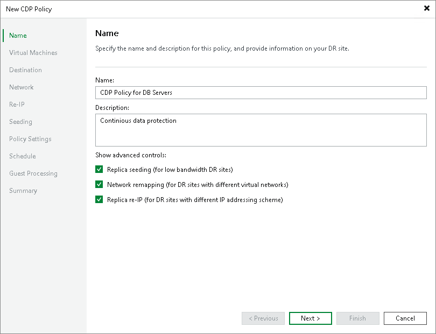Click the 'Description:' field label

(112, 108)
